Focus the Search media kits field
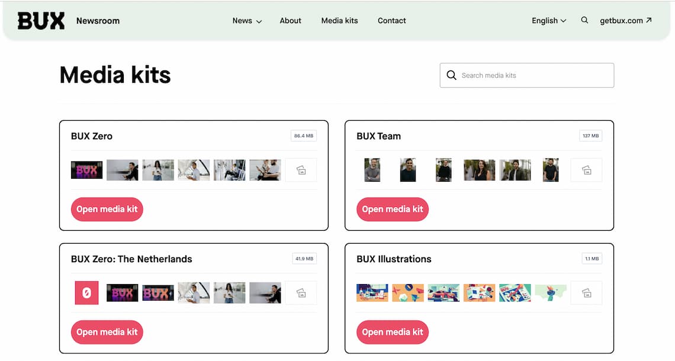Image resolution: width=675 pixels, height=361 pixels. click(533, 76)
